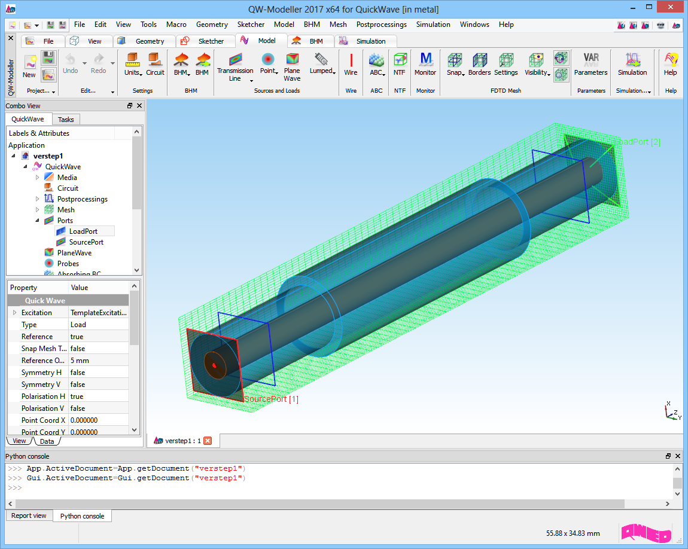Image resolution: width=688 pixels, height=549 pixels.
Task: Switch to the Tasks tab
Action: tap(66, 120)
